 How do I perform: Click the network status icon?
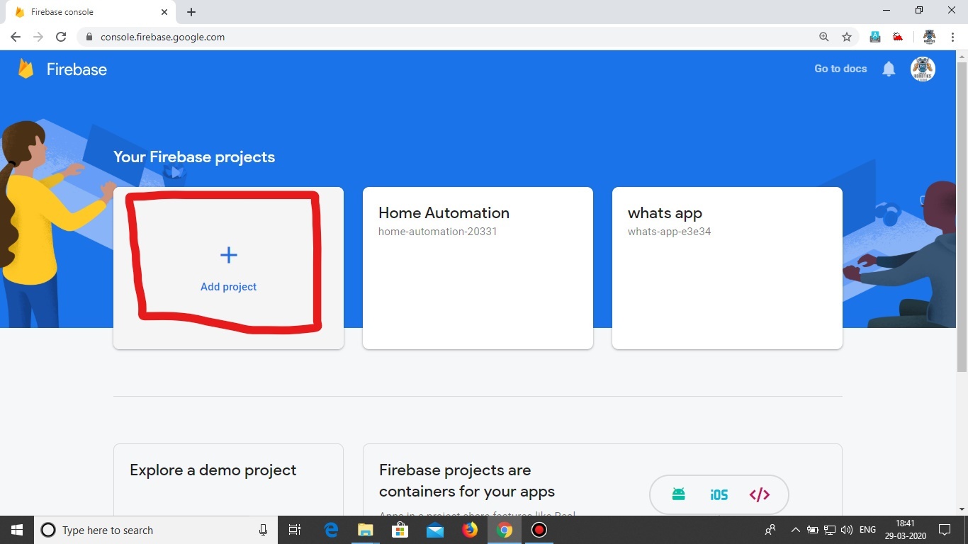[x=830, y=530]
